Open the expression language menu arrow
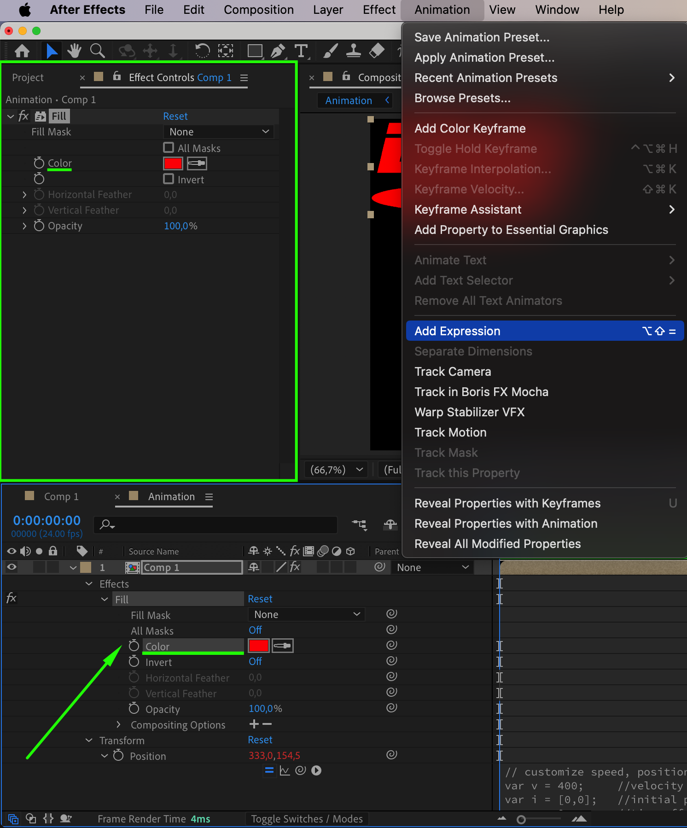This screenshot has width=687, height=828. click(x=316, y=770)
